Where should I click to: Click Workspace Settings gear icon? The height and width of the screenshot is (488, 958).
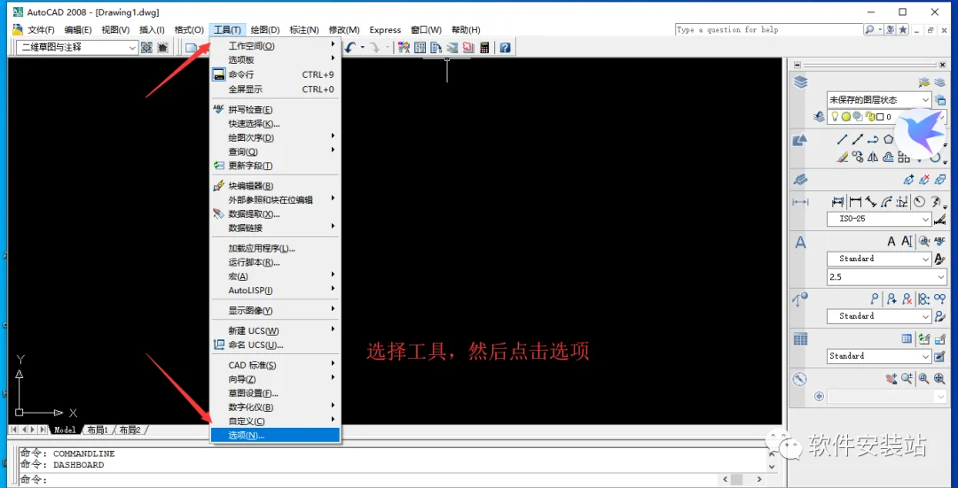coord(146,47)
